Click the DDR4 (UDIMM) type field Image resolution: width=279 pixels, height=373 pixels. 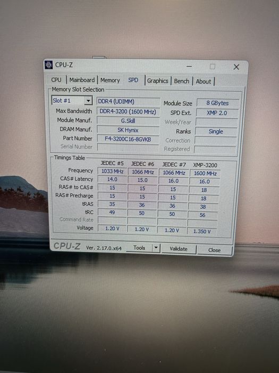(x=128, y=102)
